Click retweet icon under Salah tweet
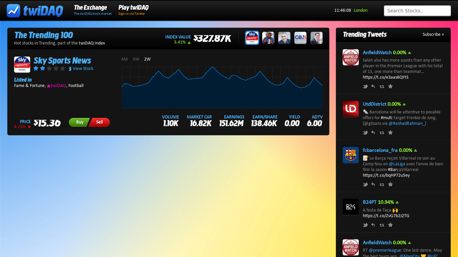 (382, 87)
